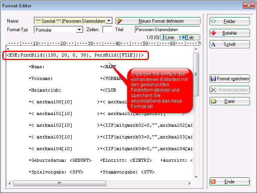Open the Name format dropdown arrow
Screen dimensions: 257x193
pos(109,21)
